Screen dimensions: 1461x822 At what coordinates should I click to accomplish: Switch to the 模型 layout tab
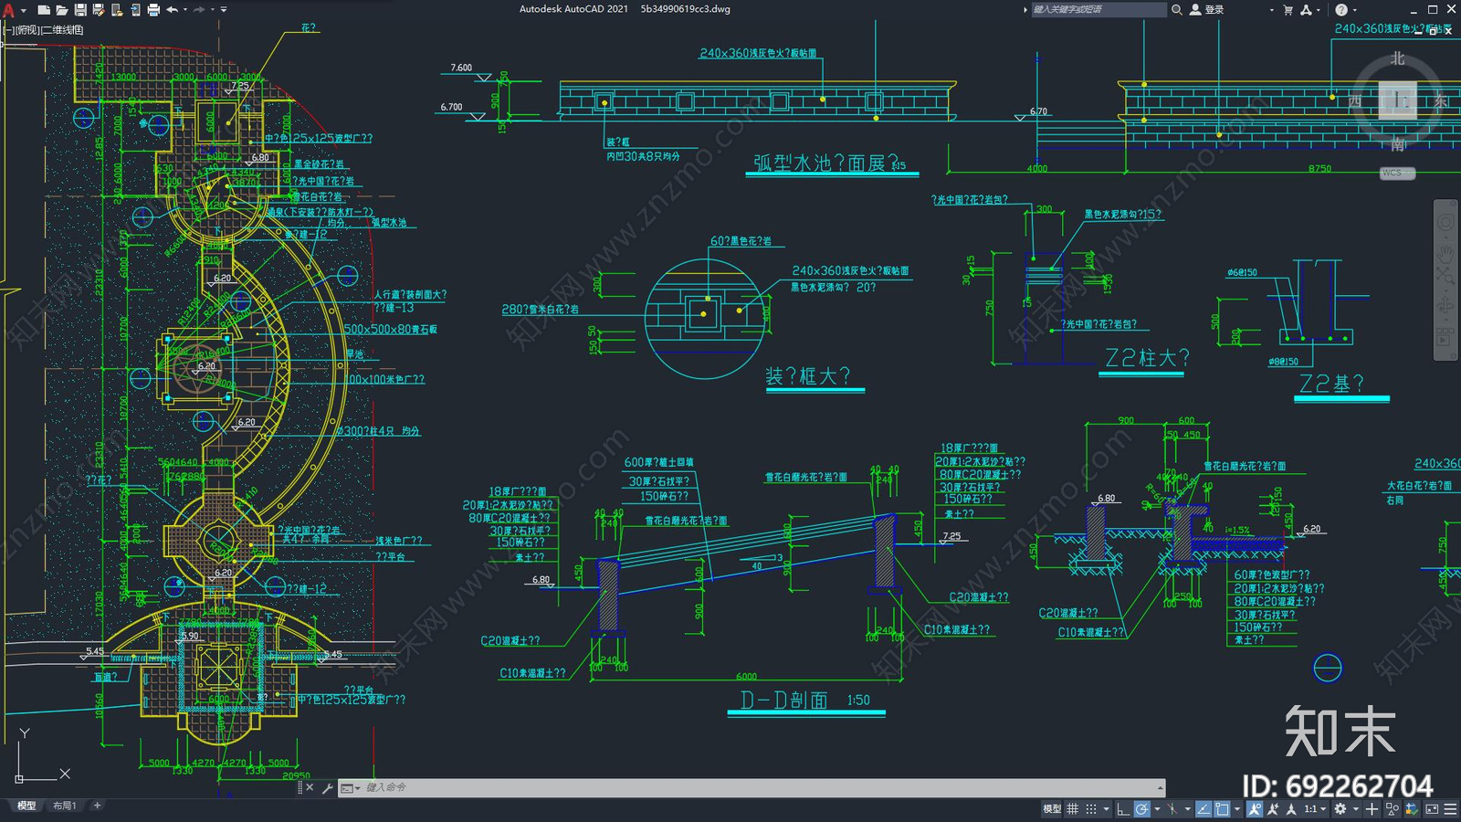click(x=26, y=806)
